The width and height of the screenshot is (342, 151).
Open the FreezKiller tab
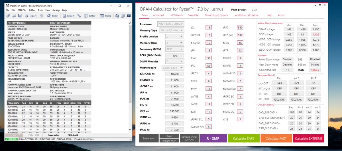pyautogui.click(x=194, y=15)
